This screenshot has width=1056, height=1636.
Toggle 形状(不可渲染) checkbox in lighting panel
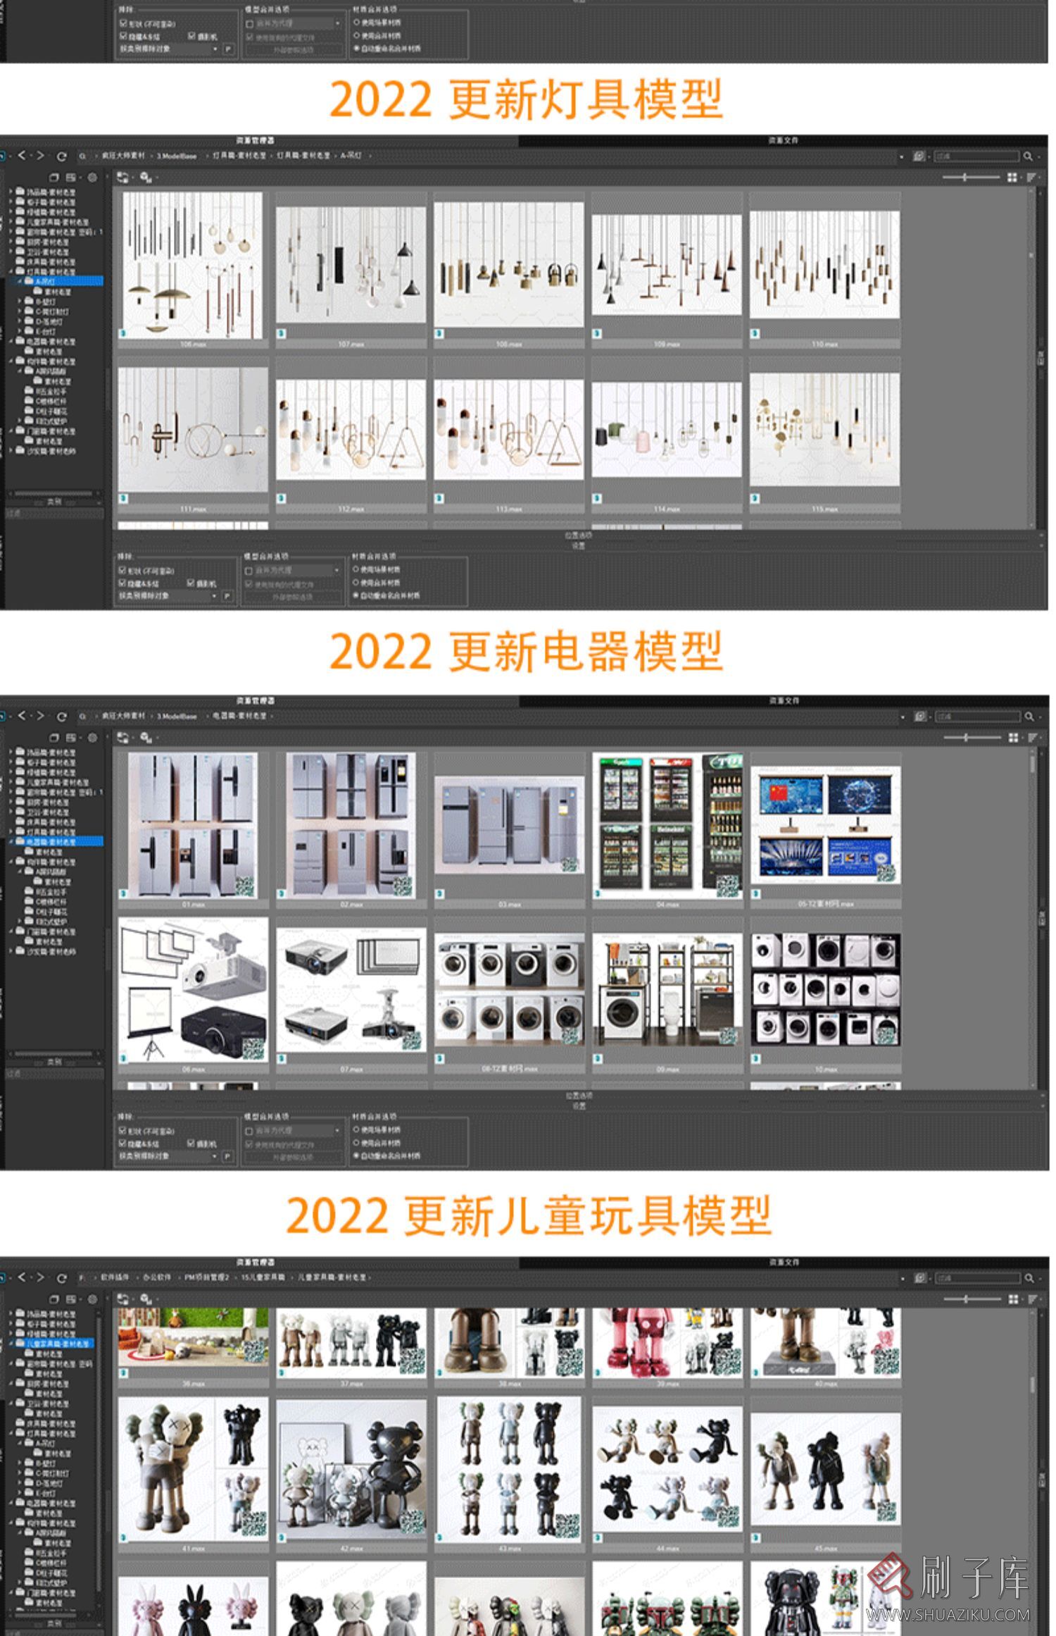point(122,570)
